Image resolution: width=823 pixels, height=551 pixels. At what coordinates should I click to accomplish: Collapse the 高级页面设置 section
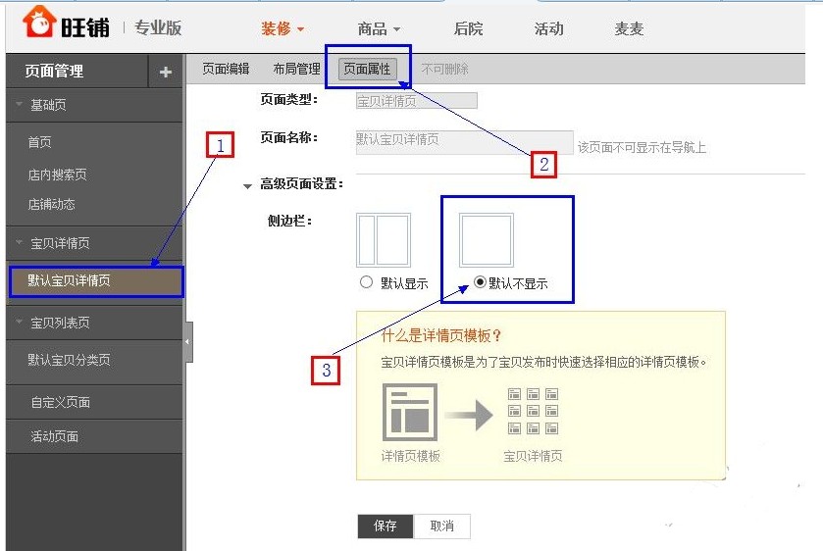[x=248, y=185]
